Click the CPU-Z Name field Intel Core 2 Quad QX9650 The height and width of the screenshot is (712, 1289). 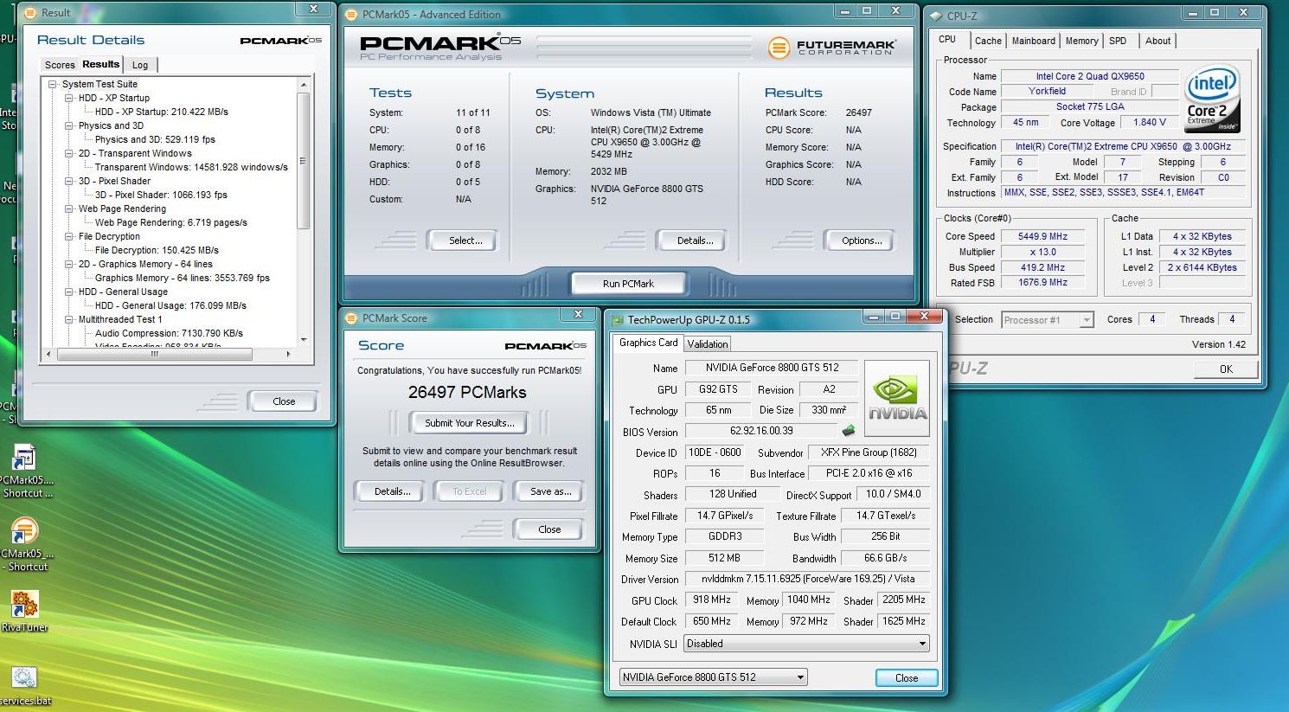(1090, 76)
